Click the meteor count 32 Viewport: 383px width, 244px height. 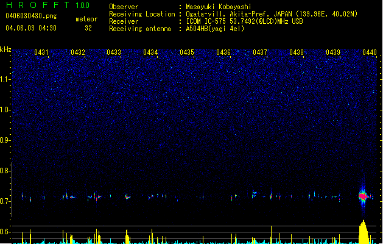click(88, 28)
